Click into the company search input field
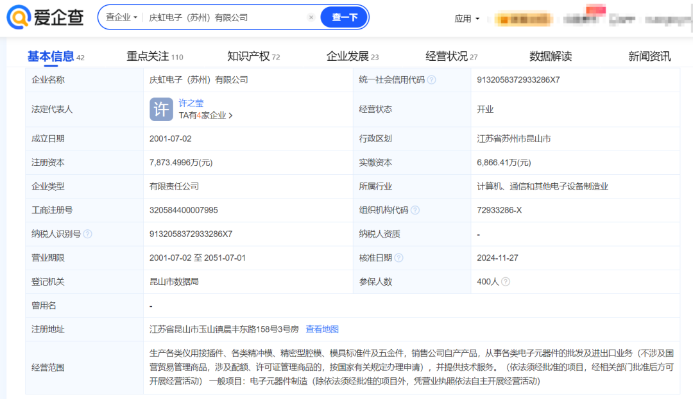This screenshot has width=693, height=399. (x=225, y=18)
